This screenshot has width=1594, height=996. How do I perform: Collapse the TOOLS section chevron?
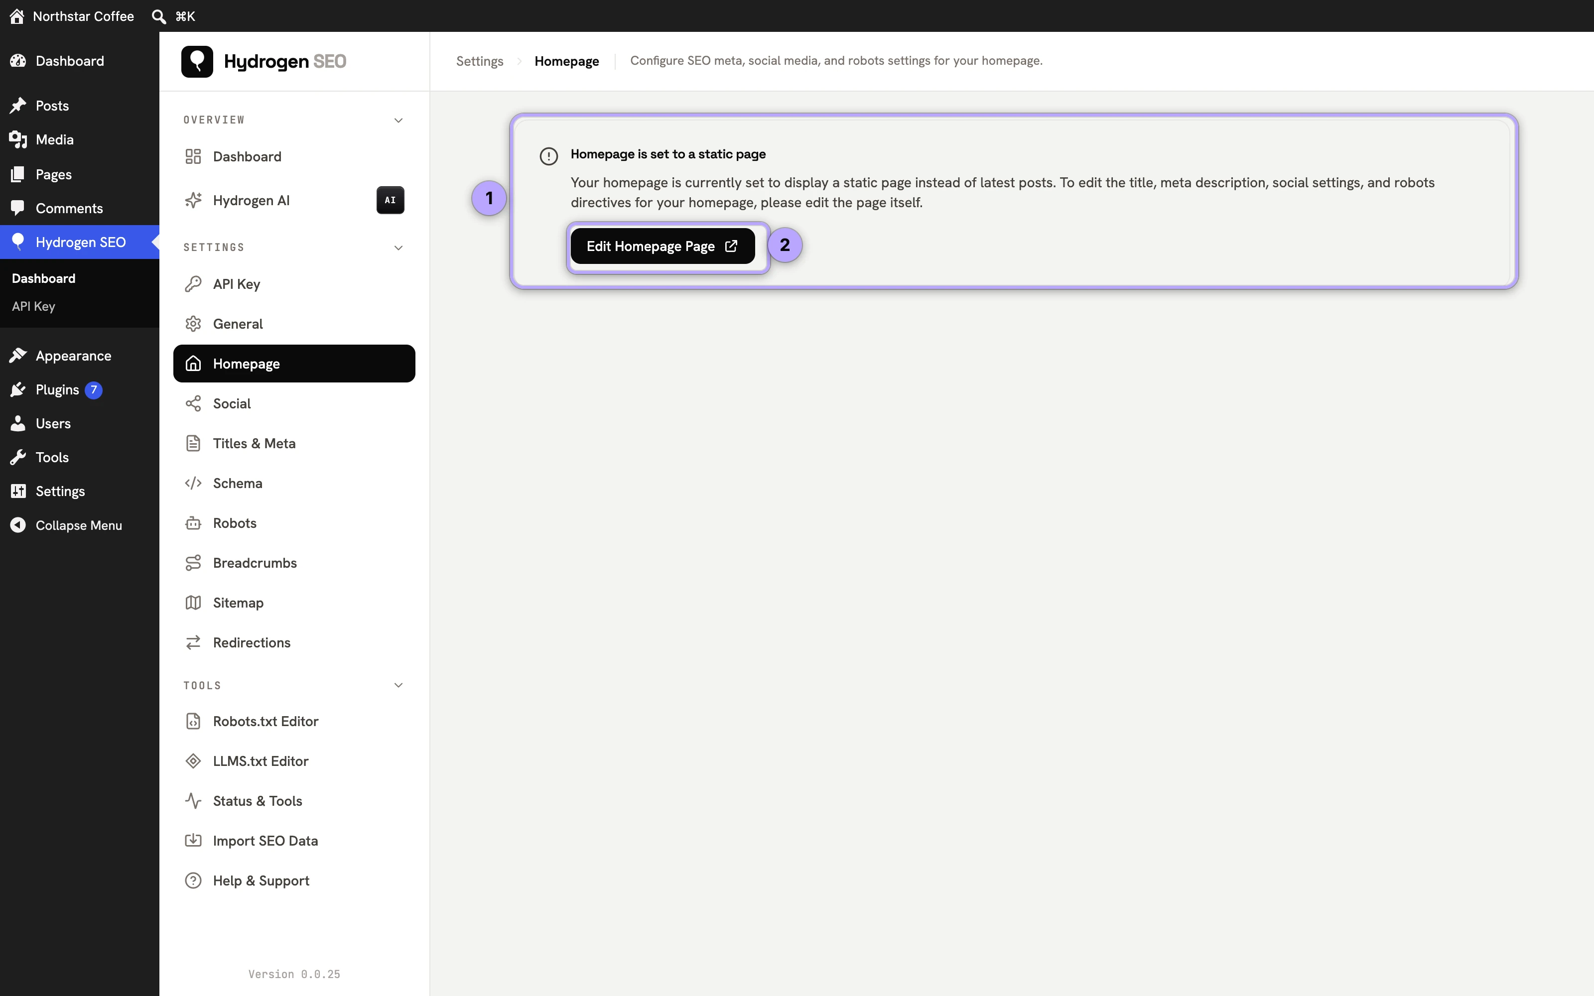[398, 686]
